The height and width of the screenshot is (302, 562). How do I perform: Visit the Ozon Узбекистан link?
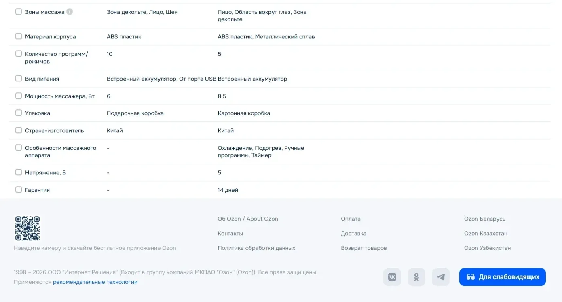tap(488, 248)
